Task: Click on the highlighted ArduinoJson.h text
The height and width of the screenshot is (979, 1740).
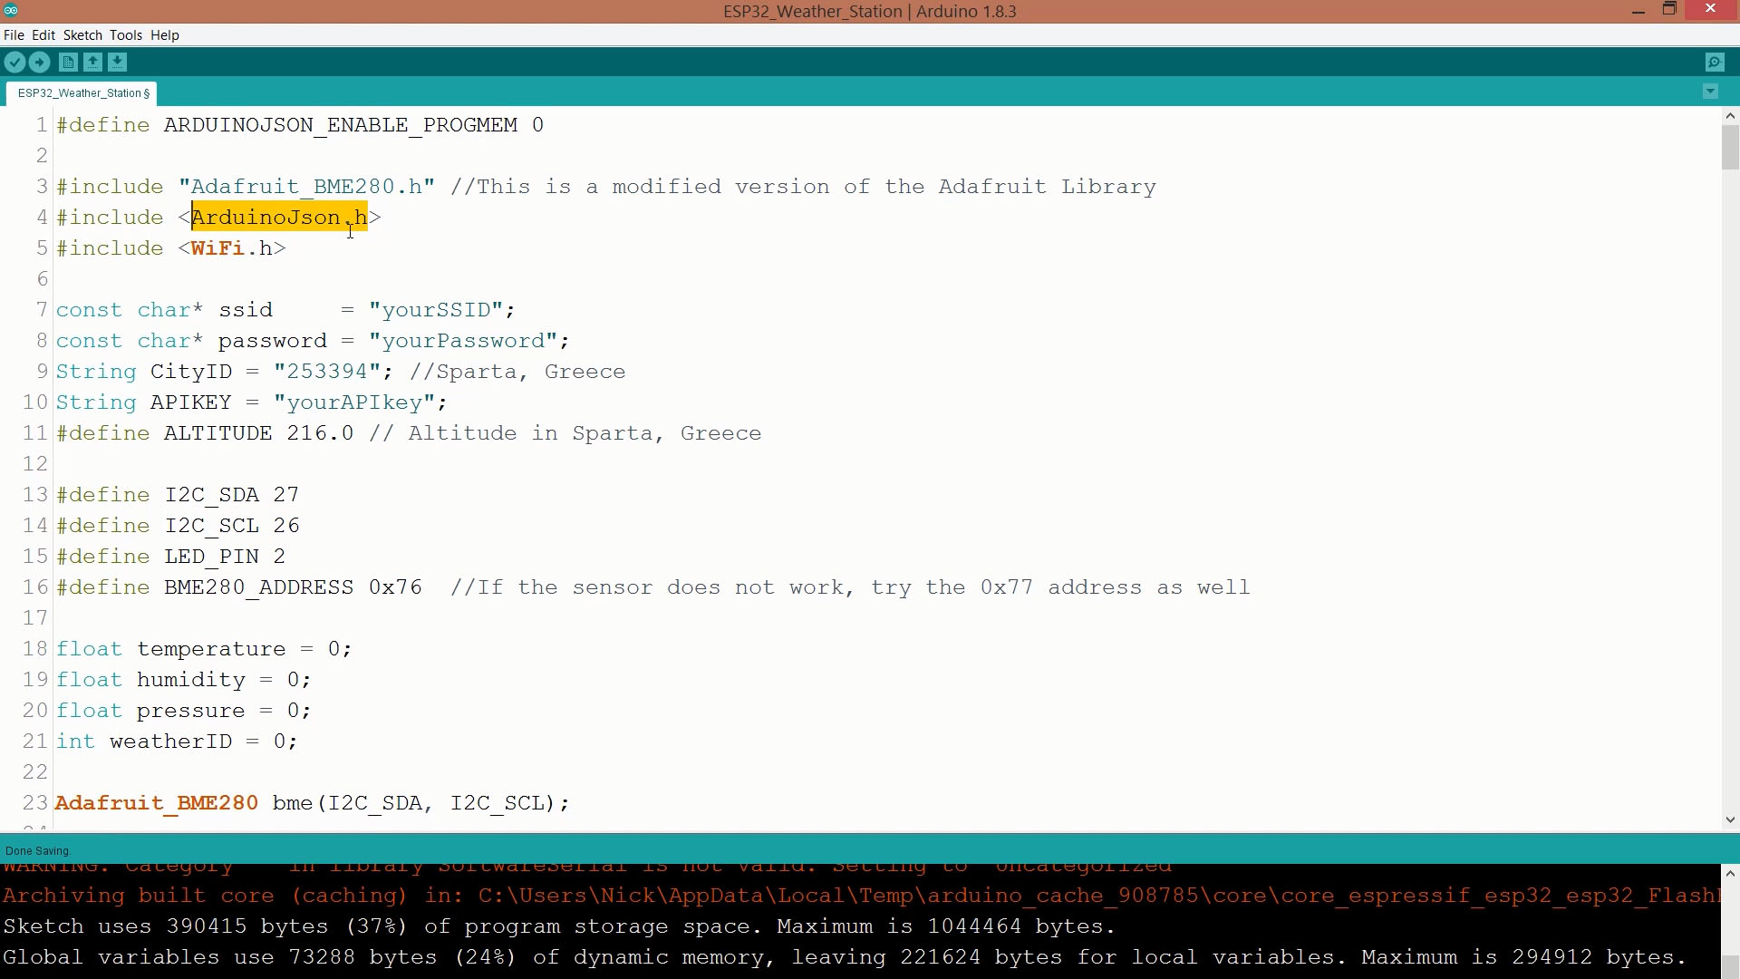Action: point(278,218)
